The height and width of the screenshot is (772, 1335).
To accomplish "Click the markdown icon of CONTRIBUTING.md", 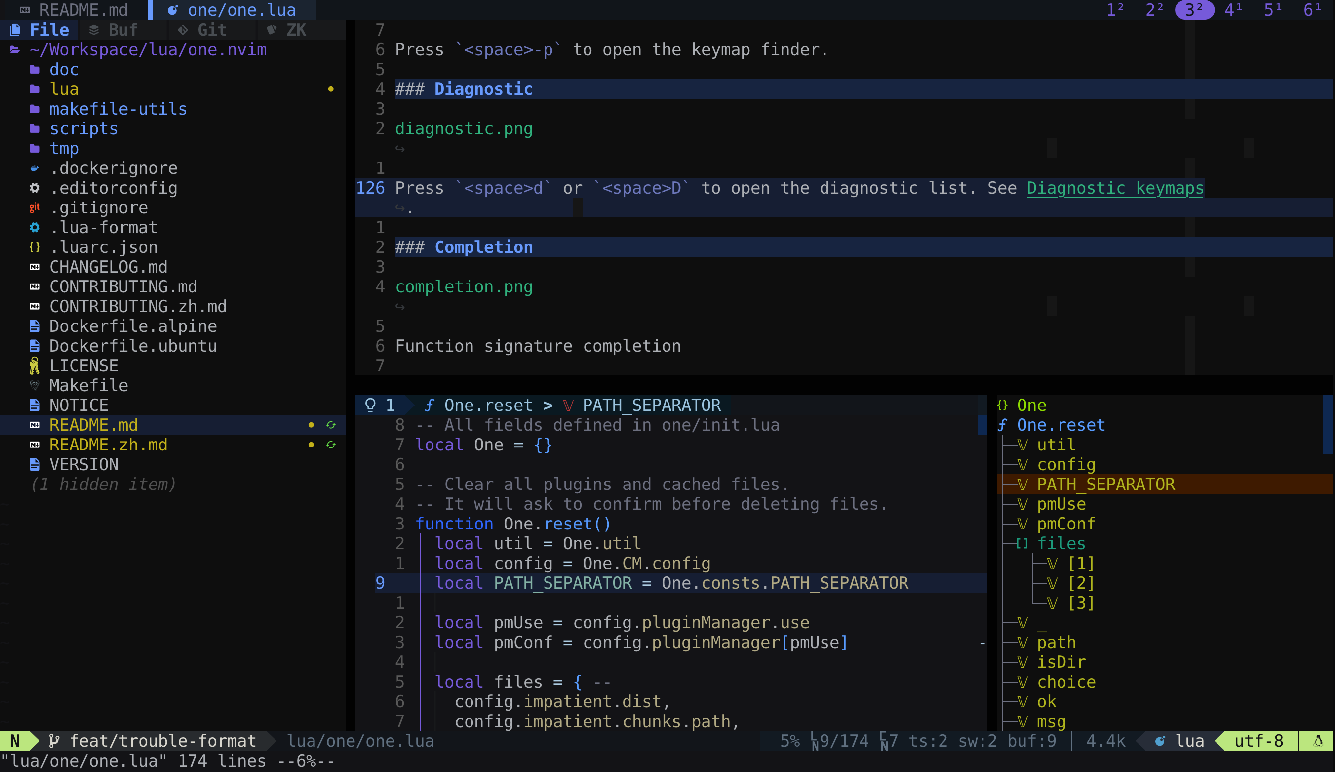I will [35, 286].
